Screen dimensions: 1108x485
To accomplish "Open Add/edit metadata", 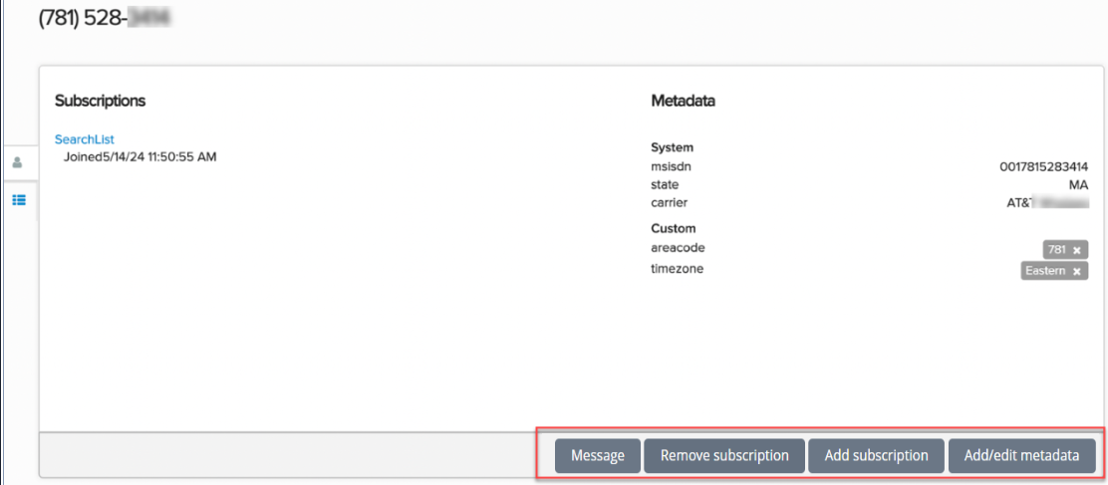I will 1021,455.
